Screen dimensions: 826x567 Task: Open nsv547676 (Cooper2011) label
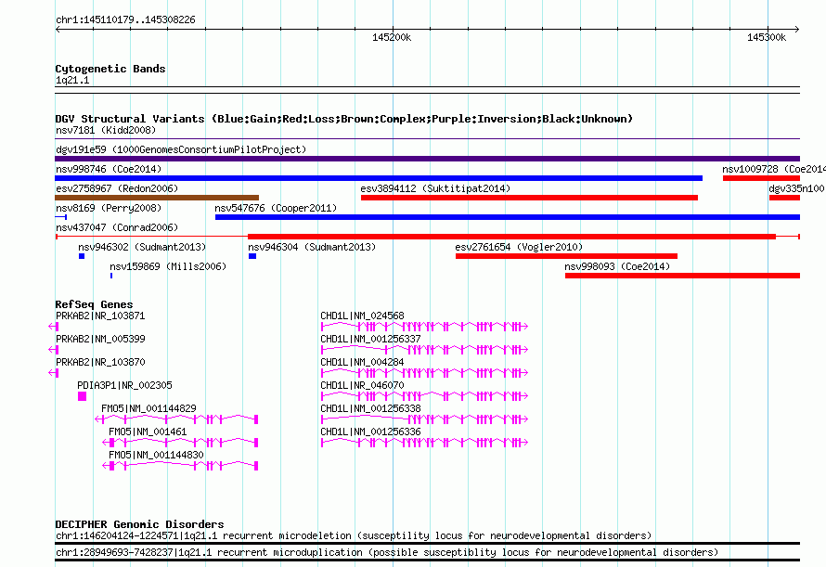click(x=276, y=208)
